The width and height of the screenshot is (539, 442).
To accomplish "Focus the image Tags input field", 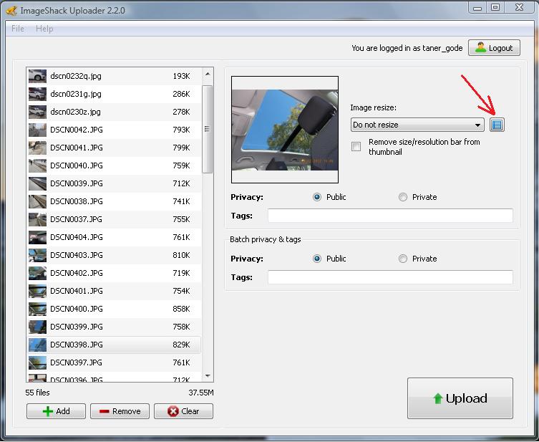I will click(390, 216).
